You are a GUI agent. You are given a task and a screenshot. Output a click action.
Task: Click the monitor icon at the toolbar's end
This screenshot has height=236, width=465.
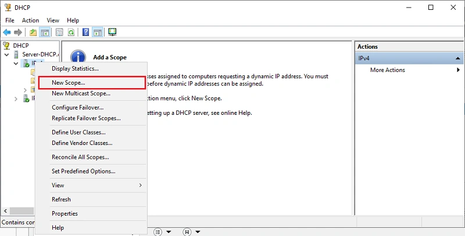[112, 32]
